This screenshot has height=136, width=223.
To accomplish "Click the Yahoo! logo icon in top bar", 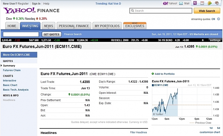I will pyautogui.click(x=166, y=3).
